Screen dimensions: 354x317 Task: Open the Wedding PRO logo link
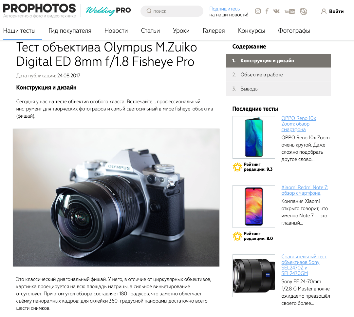pyautogui.click(x=108, y=10)
